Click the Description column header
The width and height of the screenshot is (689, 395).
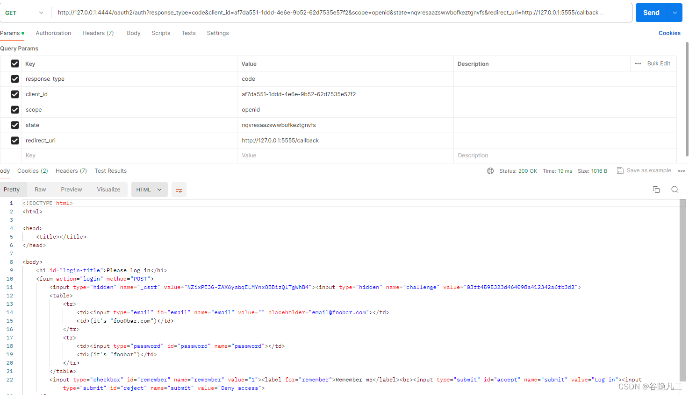[473, 64]
